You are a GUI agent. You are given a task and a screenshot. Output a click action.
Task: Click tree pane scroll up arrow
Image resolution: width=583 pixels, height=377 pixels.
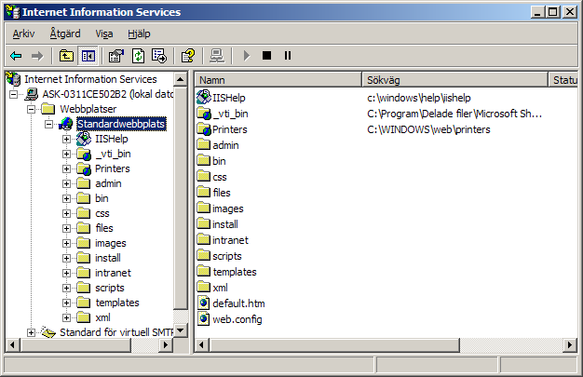[x=181, y=79]
